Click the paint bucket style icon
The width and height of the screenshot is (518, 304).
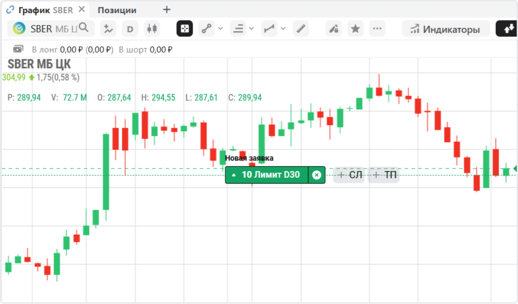pyautogui.click(x=333, y=29)
